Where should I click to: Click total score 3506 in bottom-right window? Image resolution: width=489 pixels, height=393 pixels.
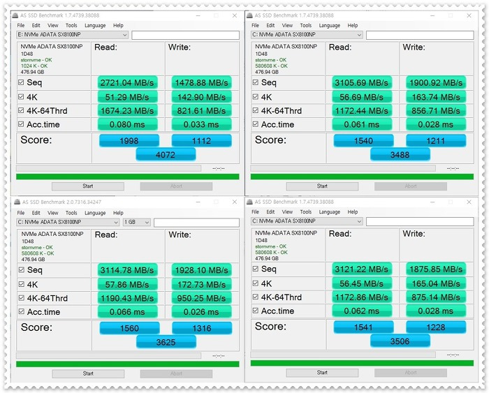400,341
